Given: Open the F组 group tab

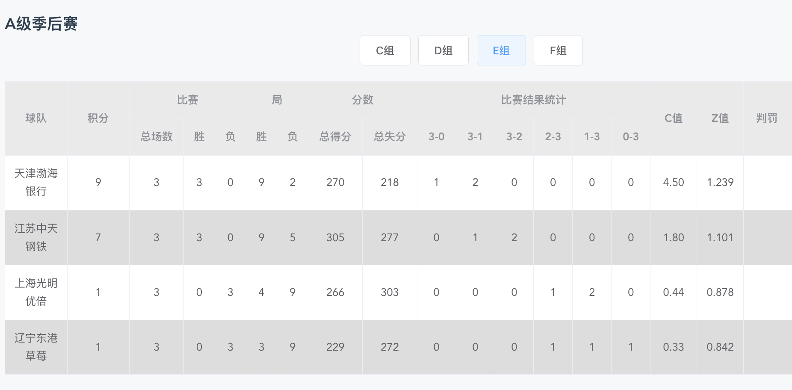Looking at the screenshot, I should pos(558,50).
